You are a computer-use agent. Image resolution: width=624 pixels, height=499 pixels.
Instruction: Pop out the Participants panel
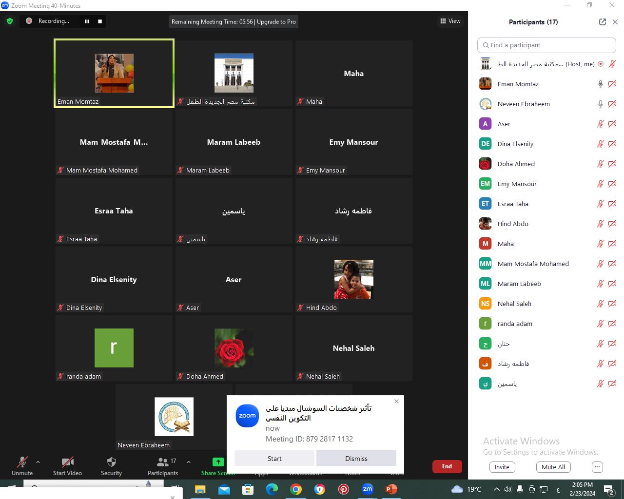click(x=603, y=22)
